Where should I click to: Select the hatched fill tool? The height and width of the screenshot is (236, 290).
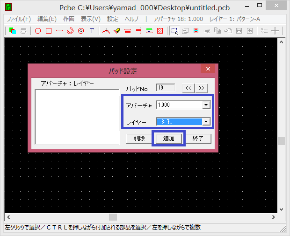[160, 31]
